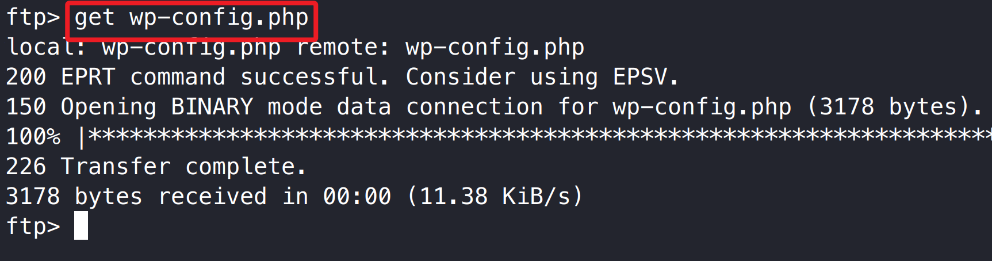
Task: Click the "remote:" label text
Action: click(x=343, y=47)
